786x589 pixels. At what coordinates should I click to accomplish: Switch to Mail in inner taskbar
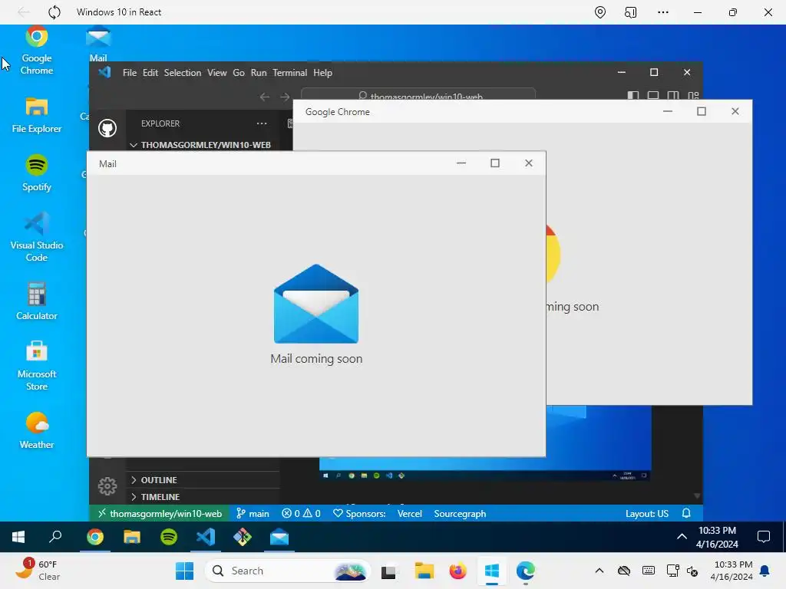279,537
